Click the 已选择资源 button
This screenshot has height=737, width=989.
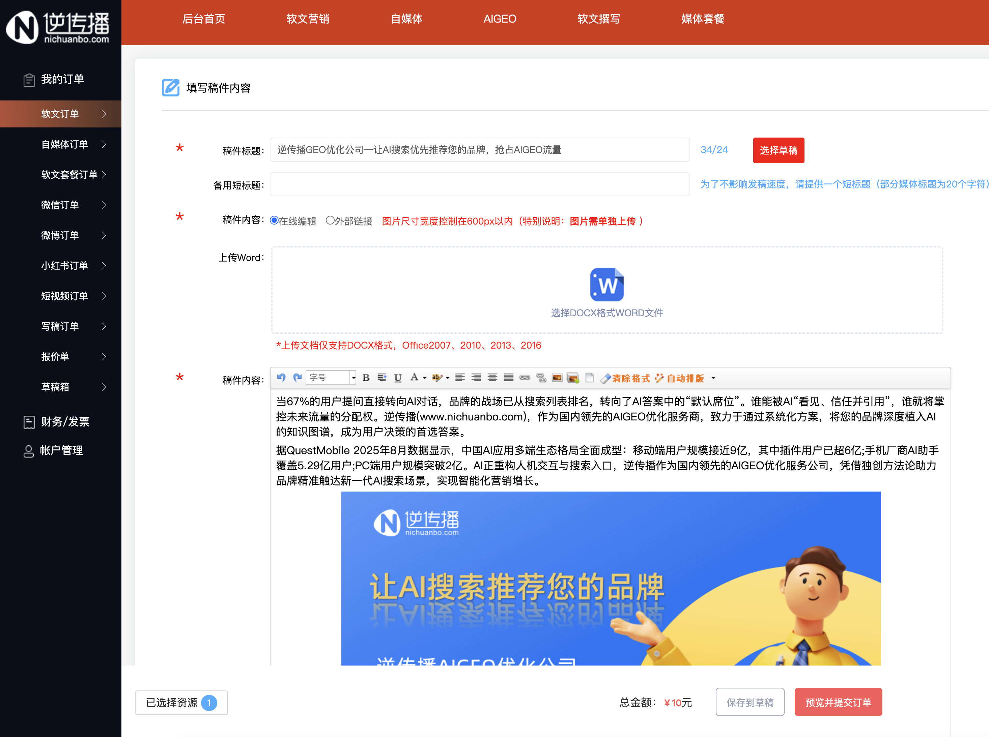point(181,703)
